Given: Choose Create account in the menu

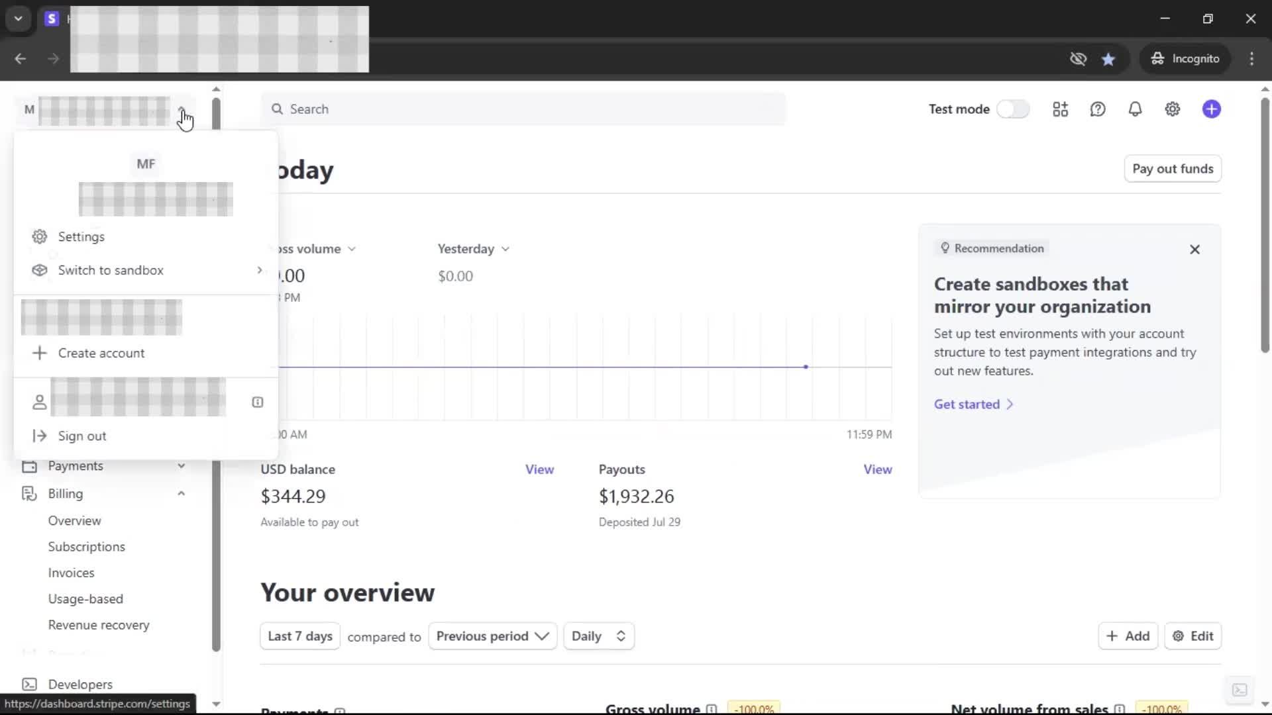Looking at the screenshot, I should (101, 353).
